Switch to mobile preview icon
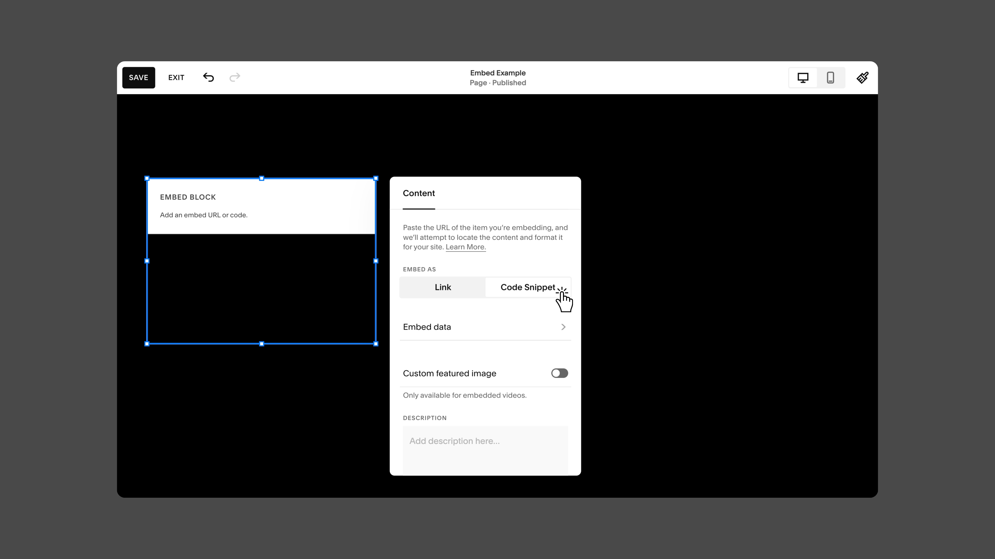Screen dimensions: 995x559 (x=830, y=78)
